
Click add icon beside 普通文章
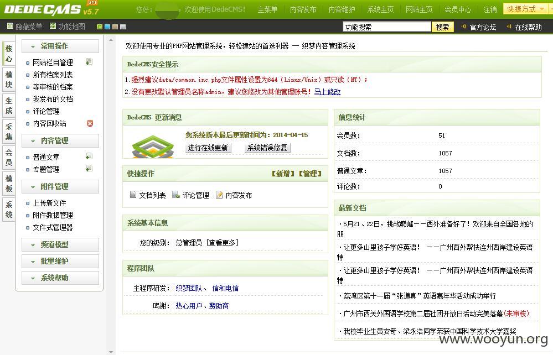coord(89,156)
